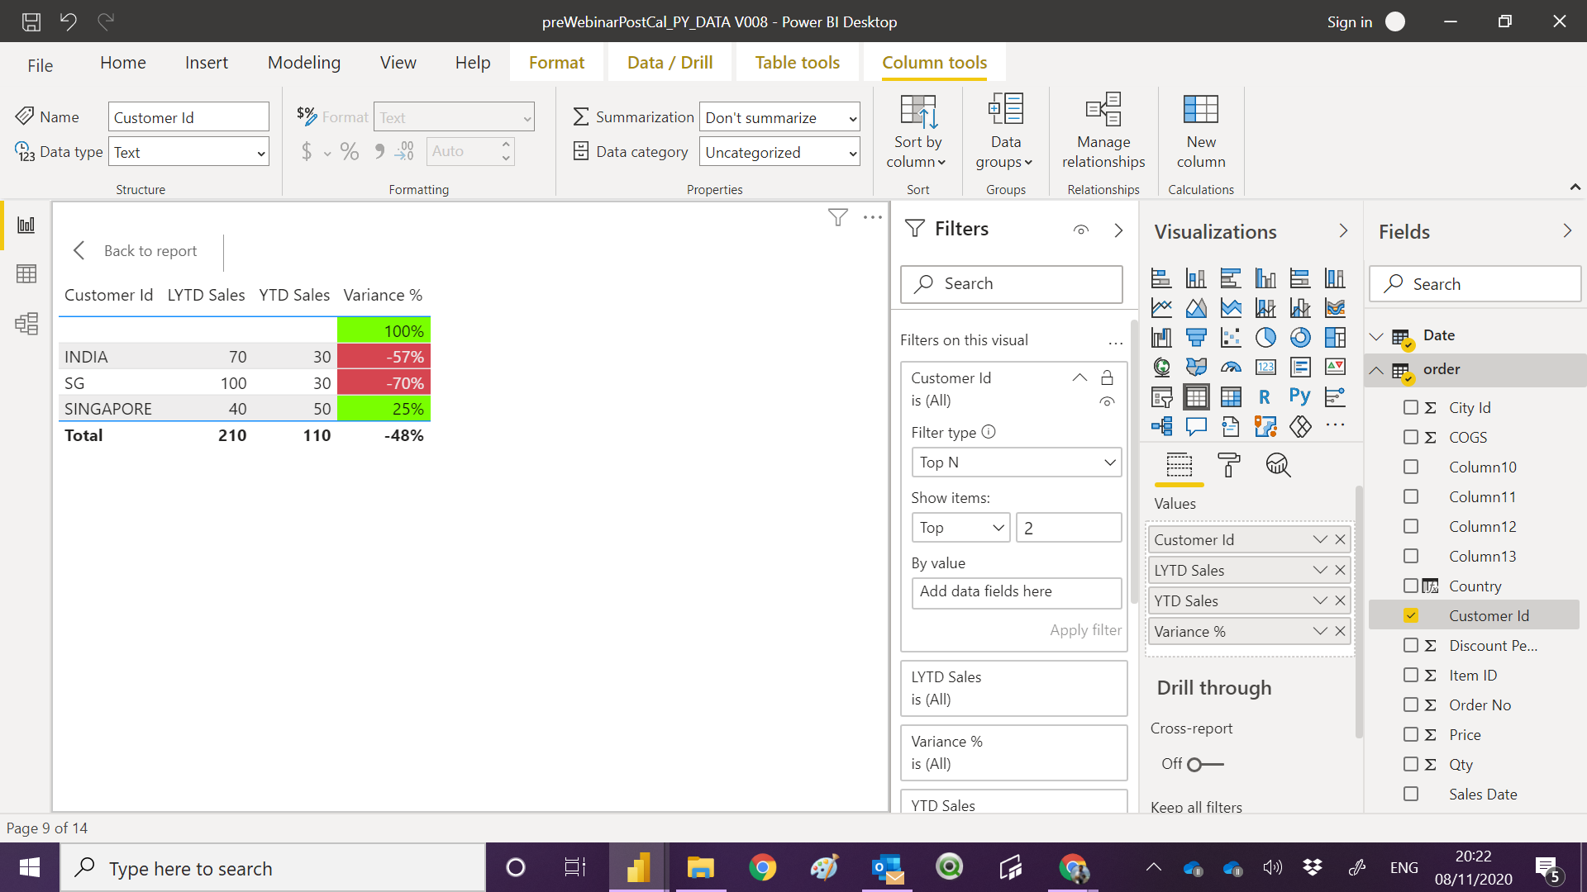Switch to Data view in sidebar
Image resolution: width=1587 pixels, height=892 pixels.
pos(26,273)
